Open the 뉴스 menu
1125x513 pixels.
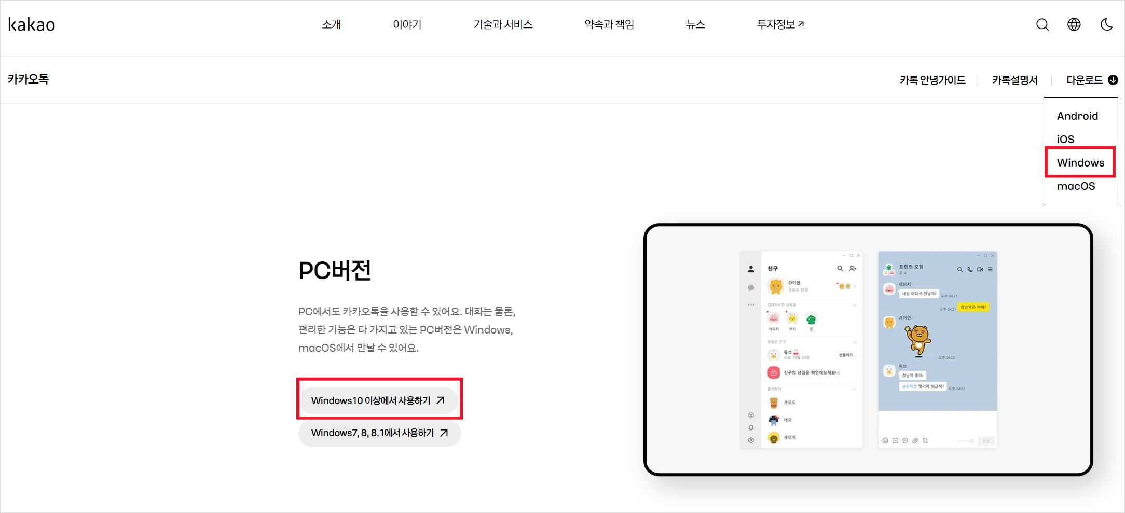pyautogui.click(x=695, y=24)
